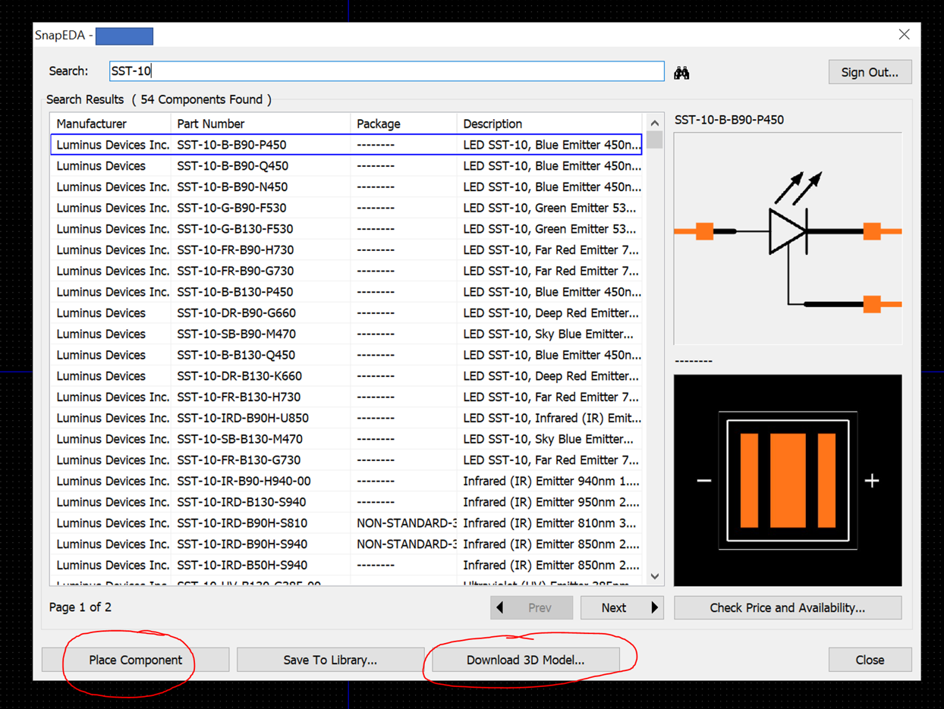944x709 pixels.
Task: Click scrollbar up arrow in results
Action: (x=654, y=123)
